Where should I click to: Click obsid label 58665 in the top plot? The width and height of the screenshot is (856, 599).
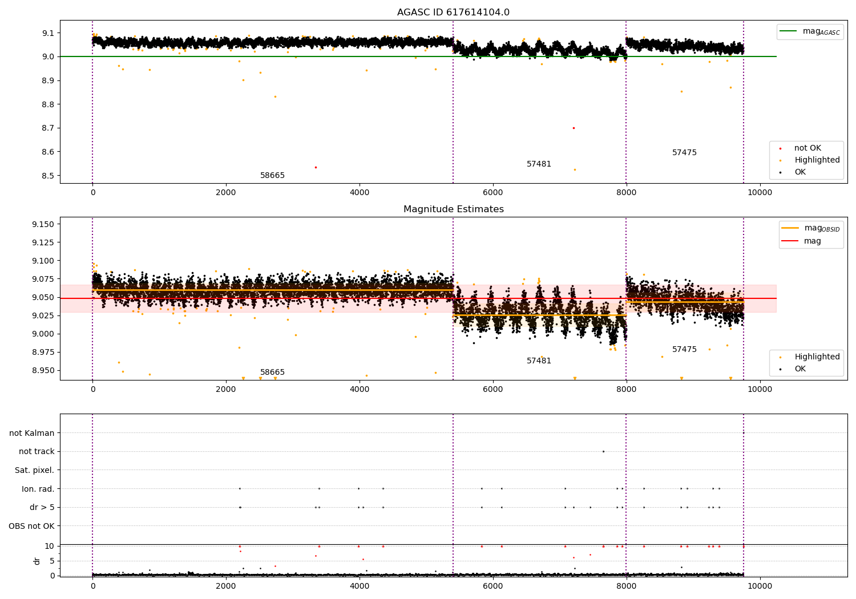[x=272, y=176]
